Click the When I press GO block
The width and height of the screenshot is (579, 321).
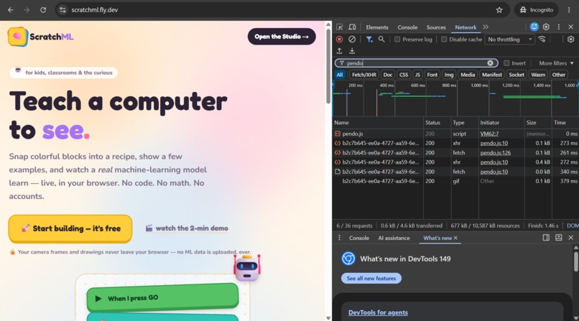pyautogui.click(x=162, y=297)
